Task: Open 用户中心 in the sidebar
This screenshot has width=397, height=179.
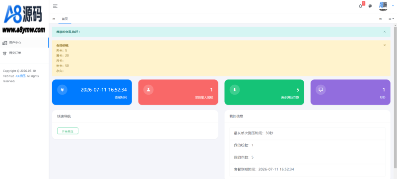Action: (24, 43)
